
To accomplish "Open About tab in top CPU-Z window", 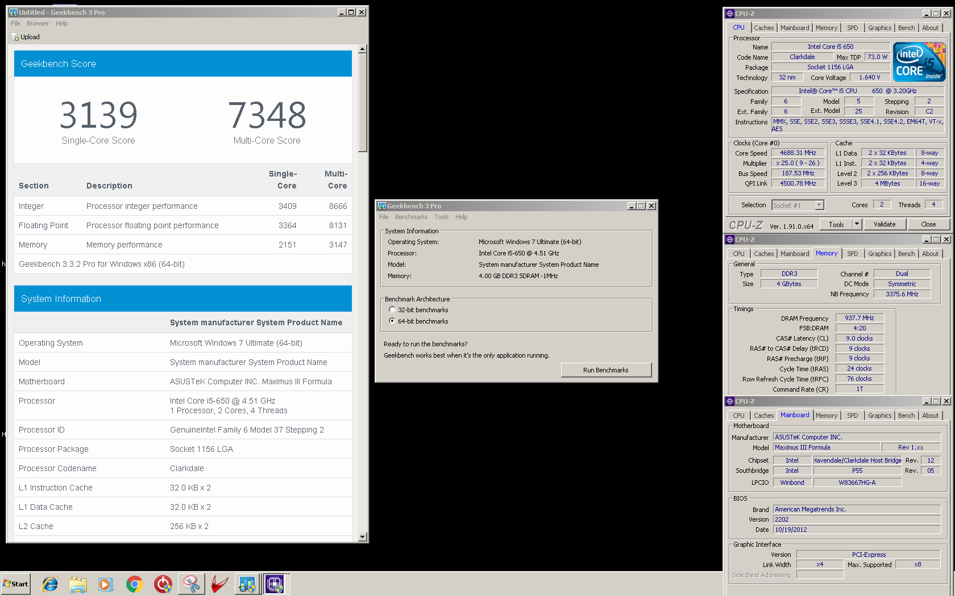I will [931, 28].
